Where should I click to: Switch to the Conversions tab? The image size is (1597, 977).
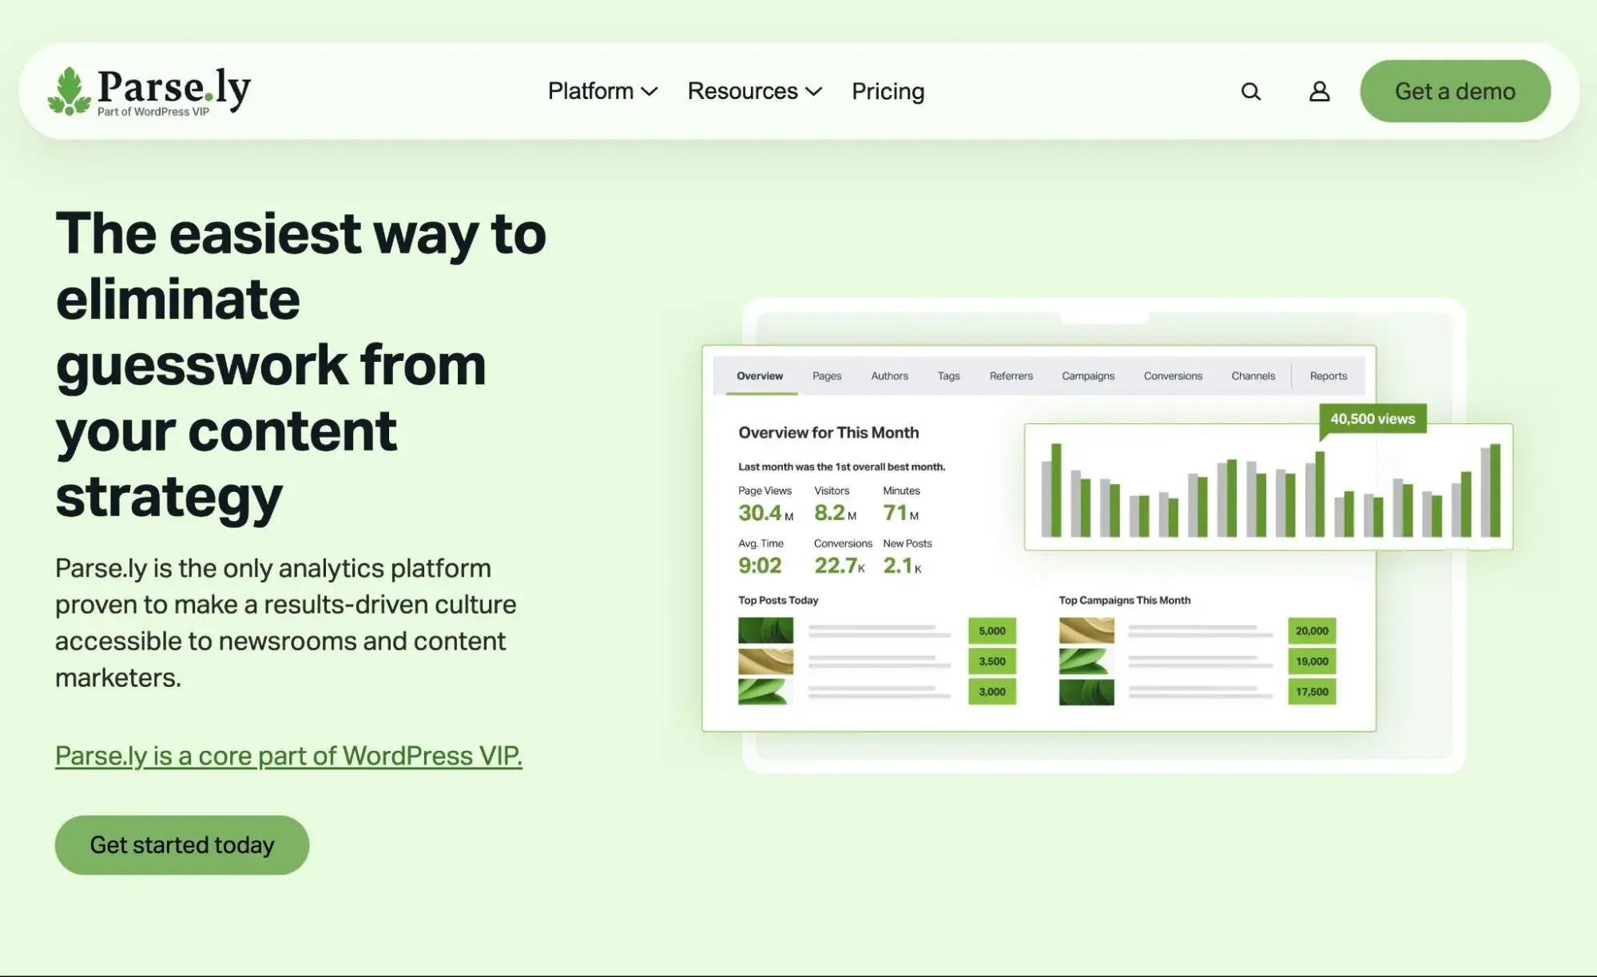[1173, 375]
